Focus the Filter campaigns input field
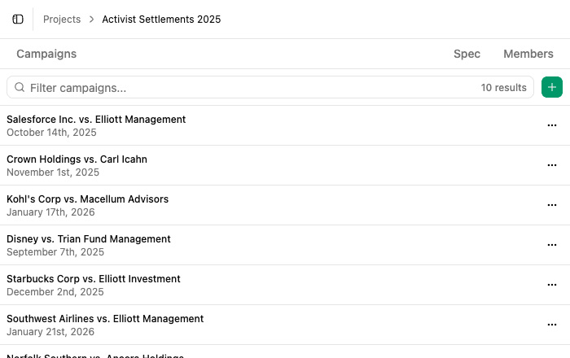 click(x=244, y=87)
